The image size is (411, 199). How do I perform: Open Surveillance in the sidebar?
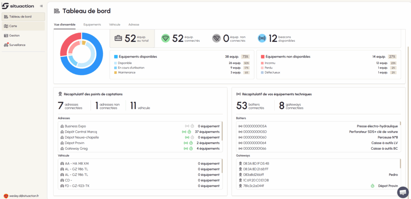[x=23, y=45]
